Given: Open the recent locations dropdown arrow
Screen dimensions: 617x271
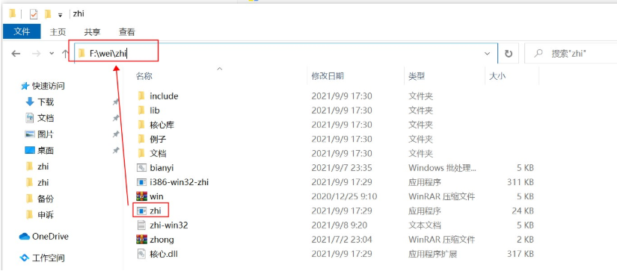Looking at the screenshot, I should 52,54.
